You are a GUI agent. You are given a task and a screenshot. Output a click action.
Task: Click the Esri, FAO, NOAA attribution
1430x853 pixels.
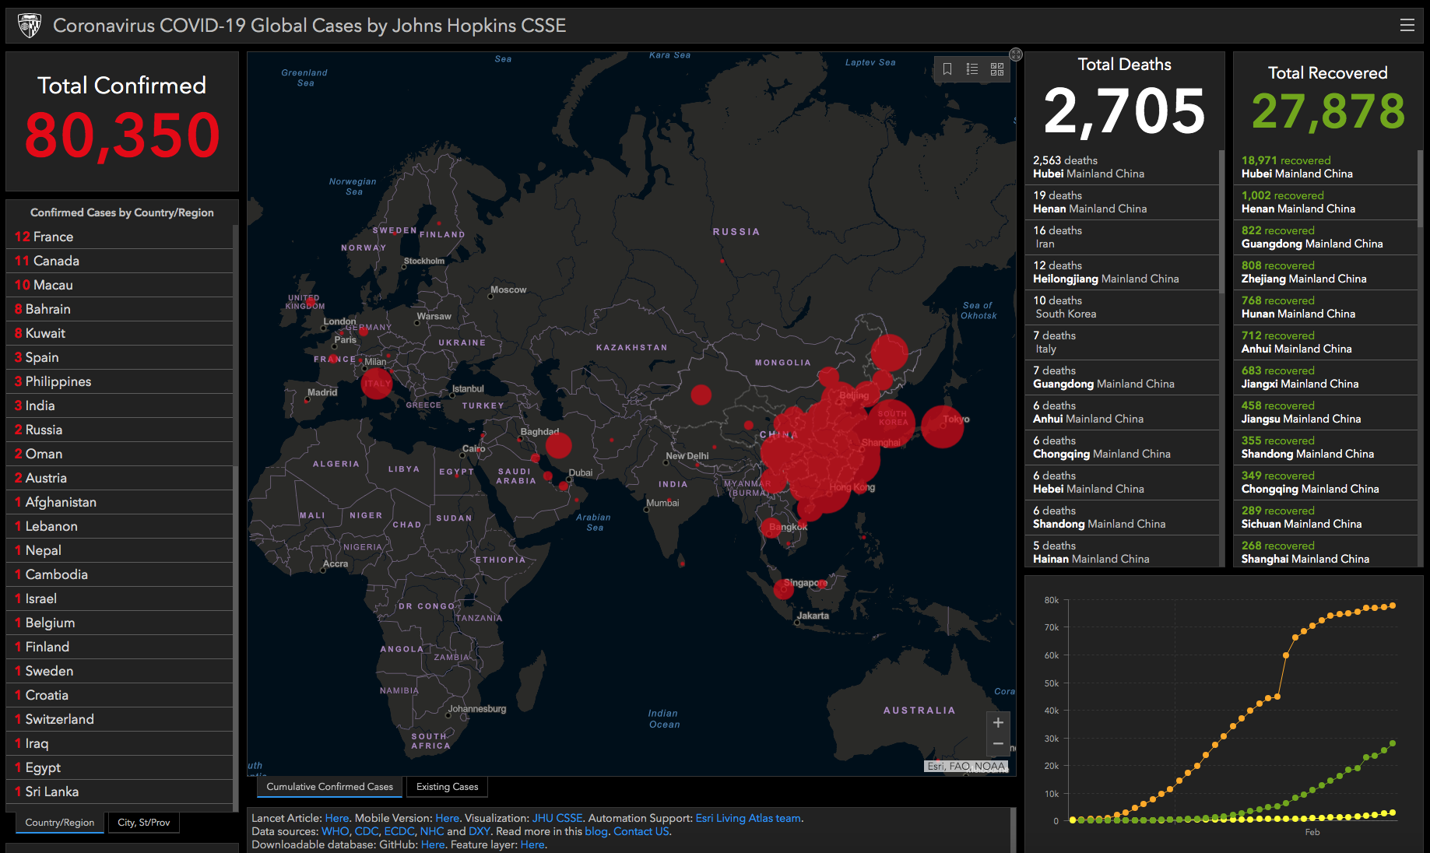pyautogui.click(x=966, y=767)
